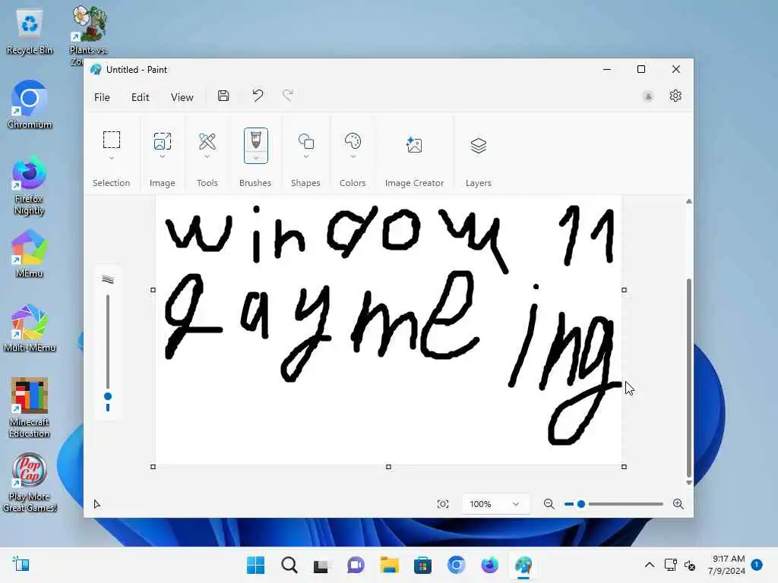Image resolution: width=778 pixels, height=583 pixels.
Task: Click the bottom-right canvas resize handle
Action: coord(625,467)
